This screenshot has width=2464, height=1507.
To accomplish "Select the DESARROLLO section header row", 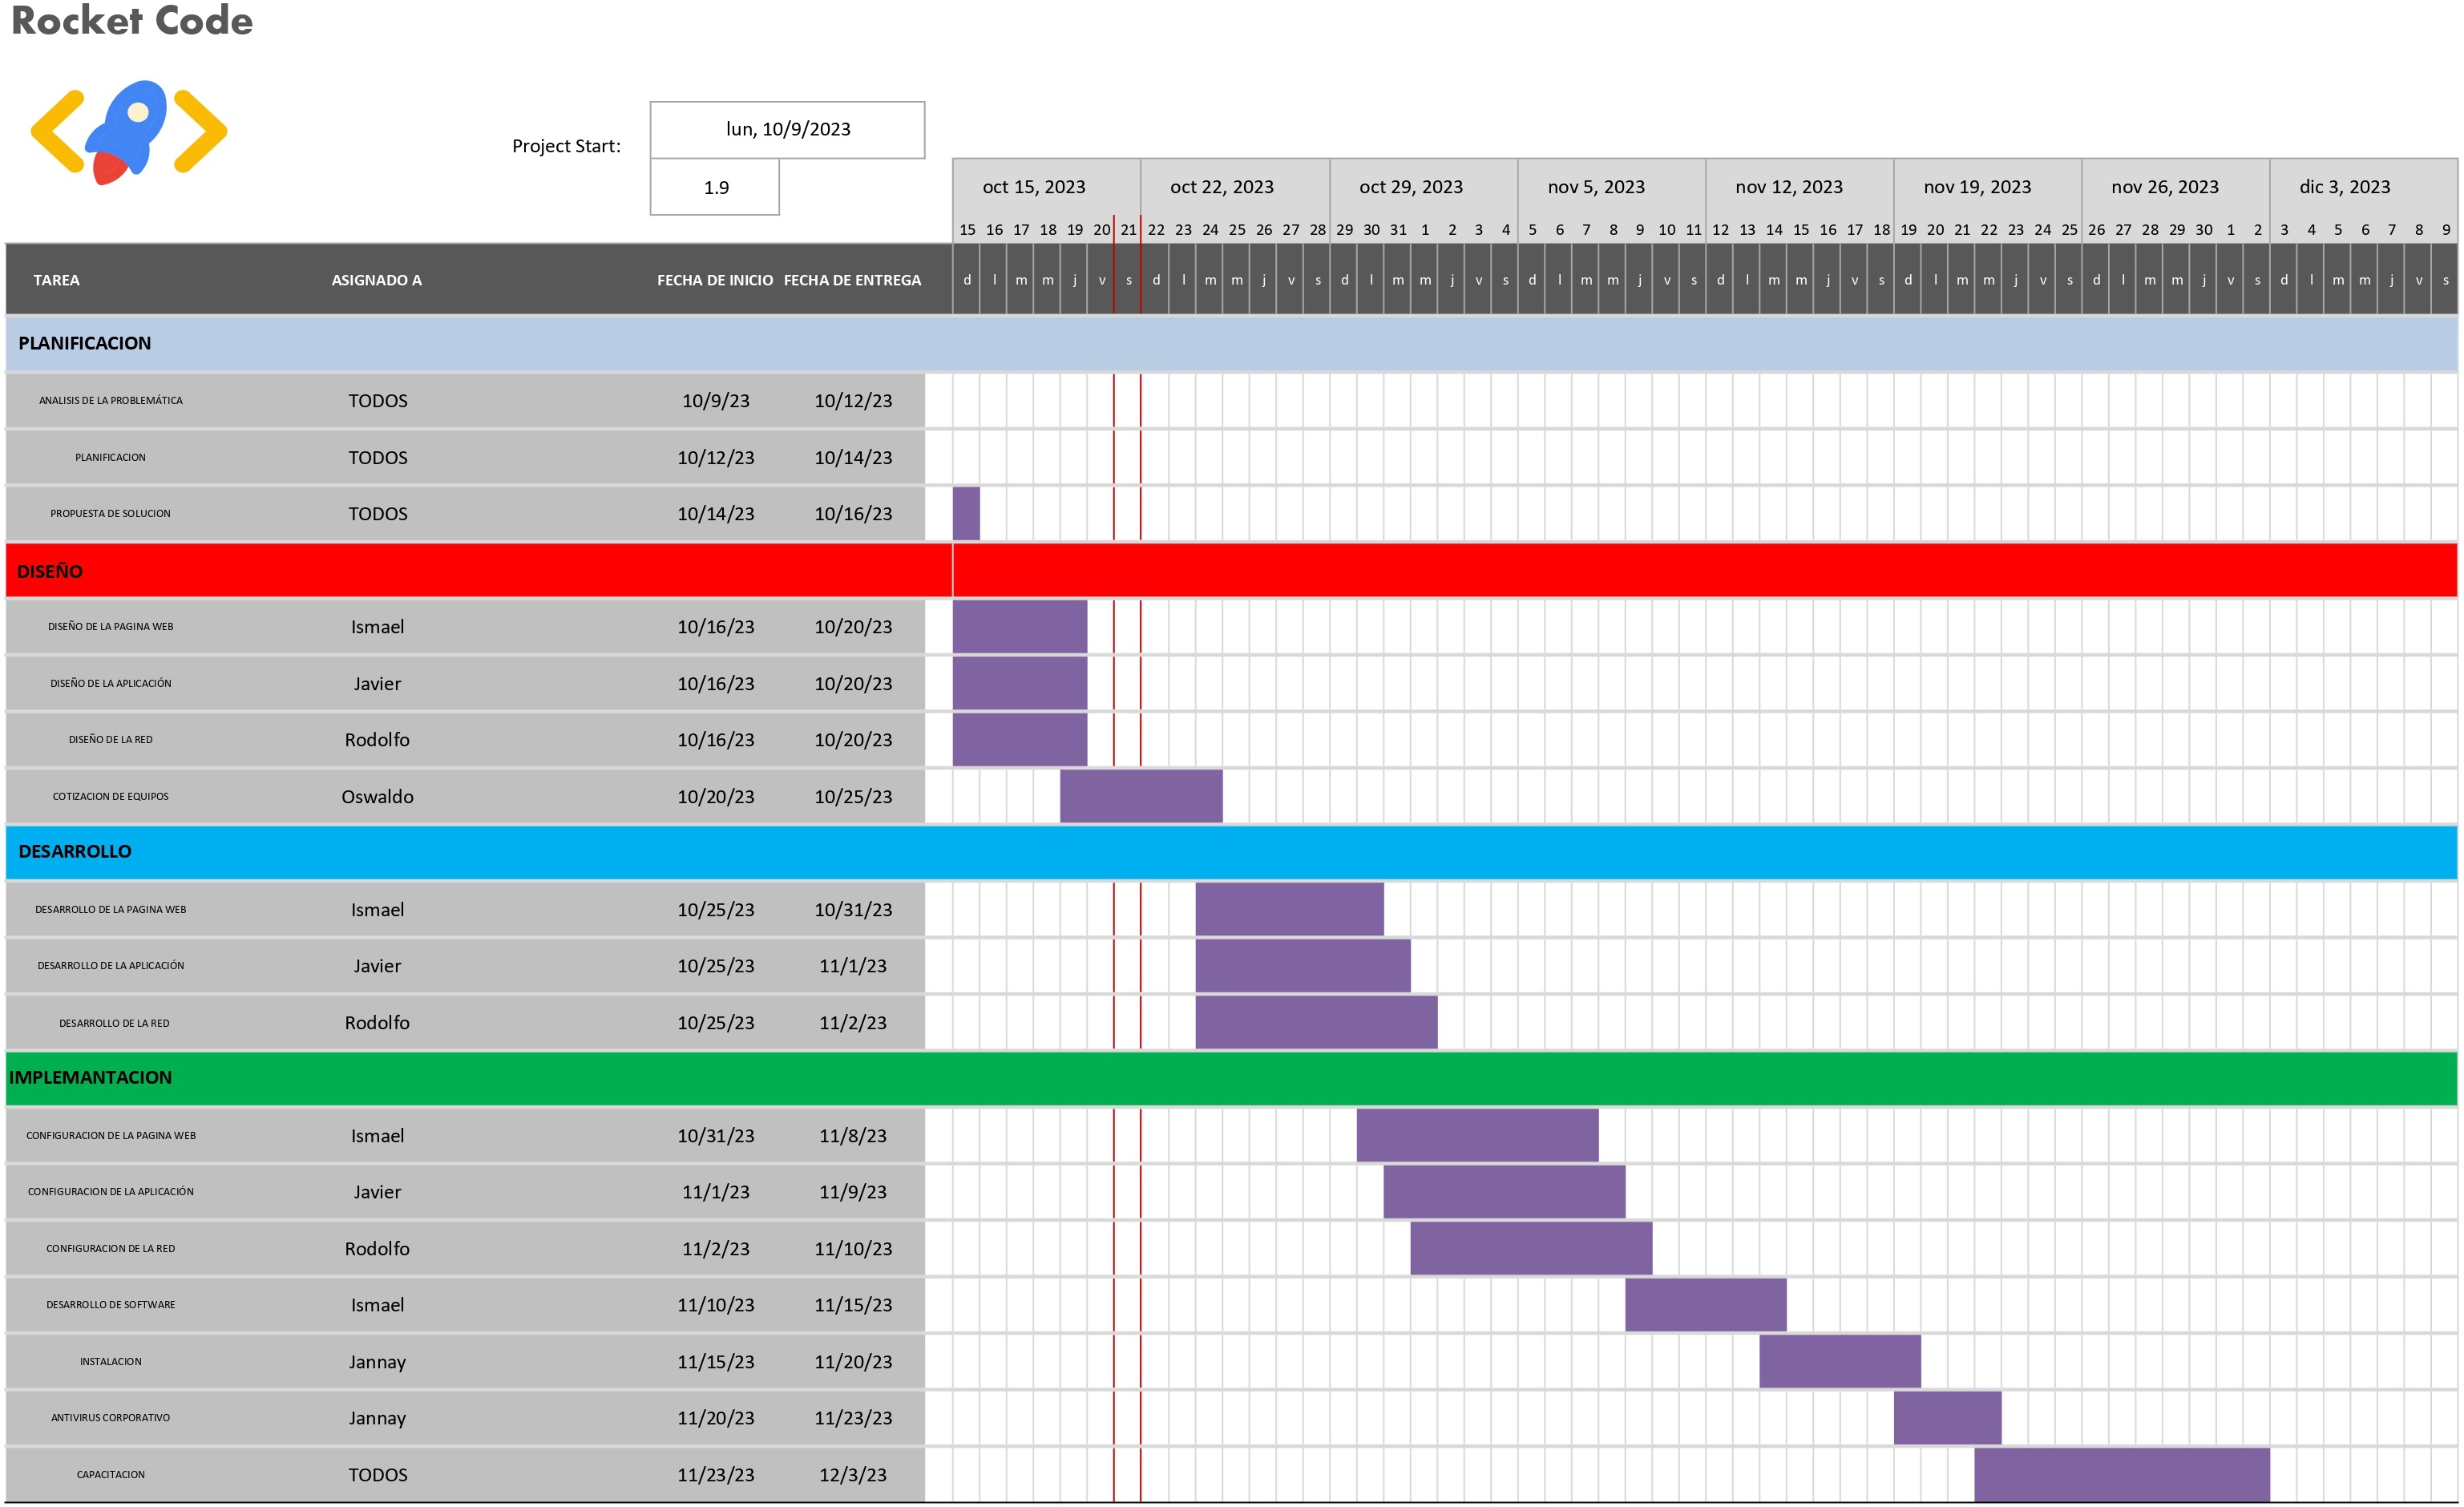I will click(x=1231, y=851).
